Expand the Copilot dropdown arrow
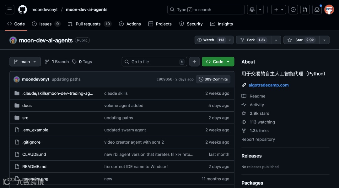This screenshot has height=188, width=339. click(260, 9)
